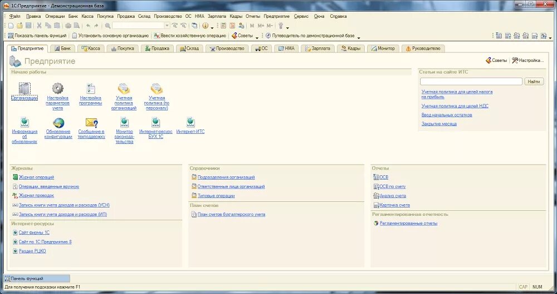The height and width of the screenshot is (294, 557).
Task: Open Типовые операции link
Action: [x=216, y=196]
